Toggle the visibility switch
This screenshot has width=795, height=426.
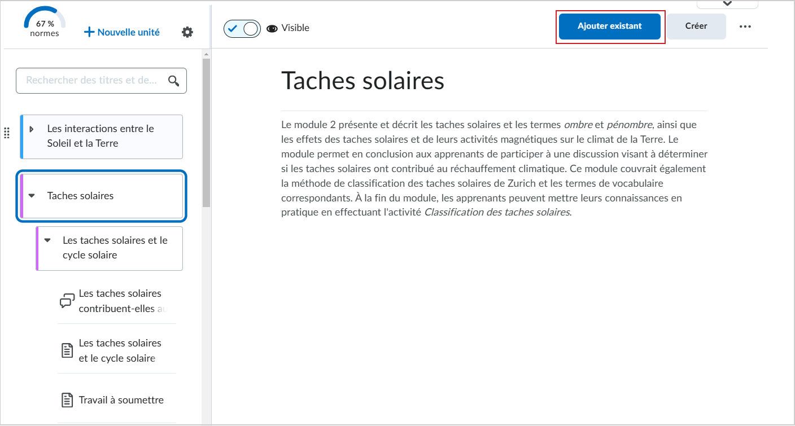(242, 28)
